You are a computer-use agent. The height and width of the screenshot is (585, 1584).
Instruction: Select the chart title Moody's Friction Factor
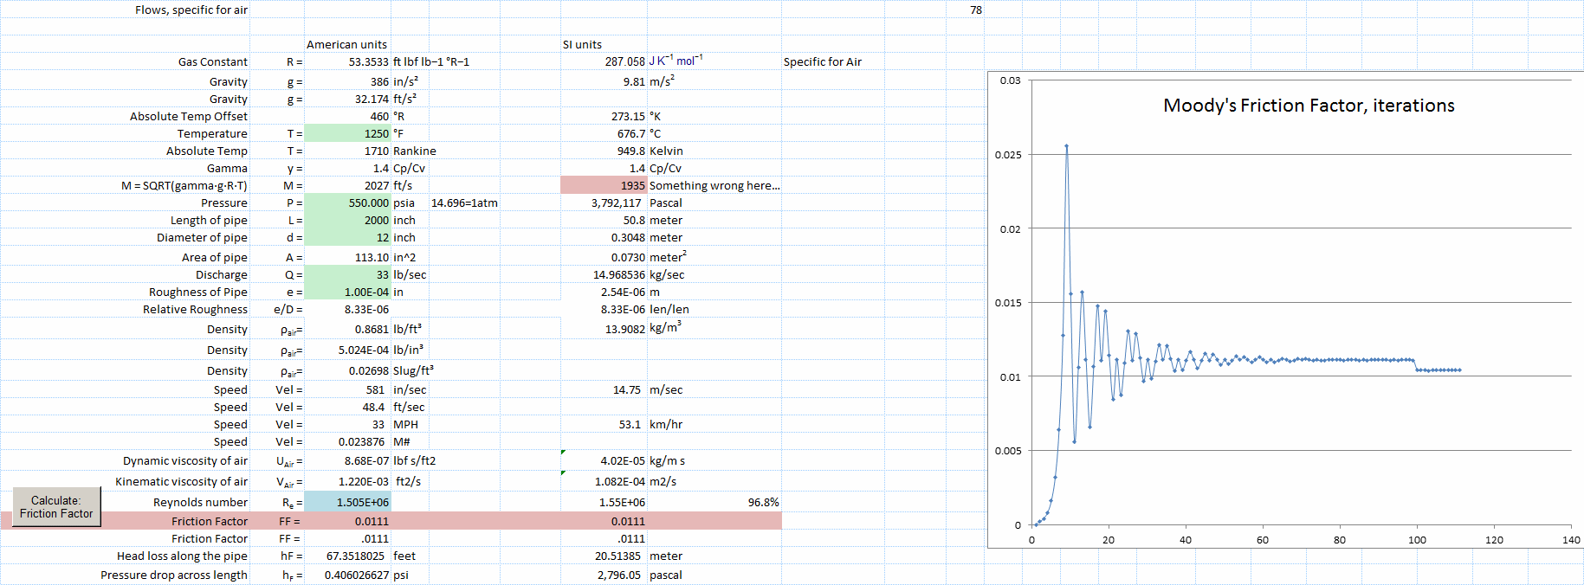(x=1308, y=106)
